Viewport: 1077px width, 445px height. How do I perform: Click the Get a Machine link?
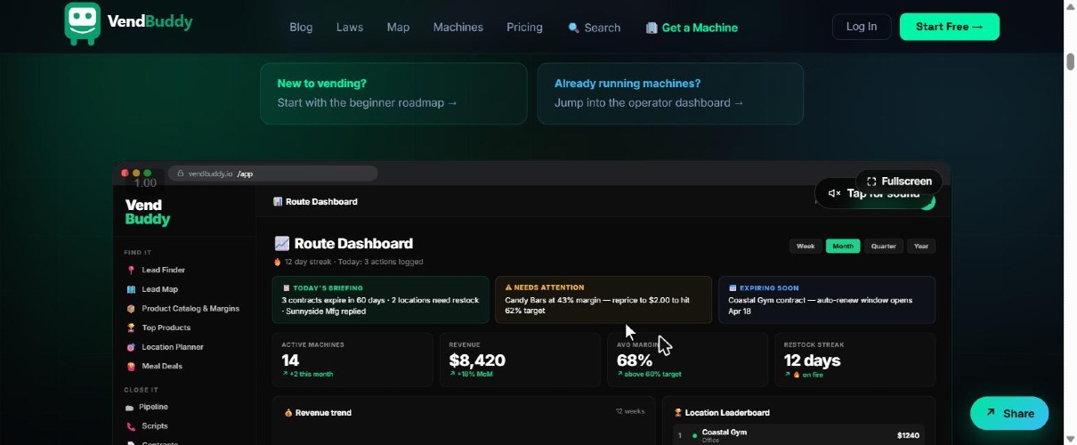tap(692, 28)
